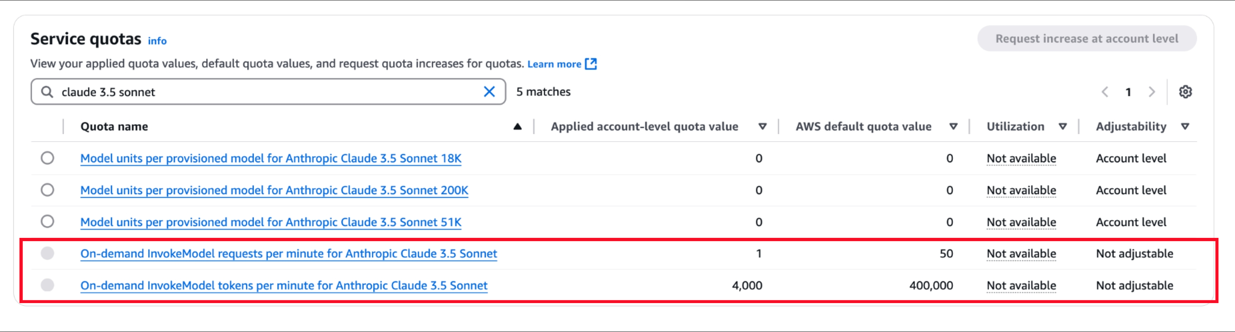This screenshot has width=1235, height=332.
Task: Open external link icon beside Learn more
Action: coord(591,64)
